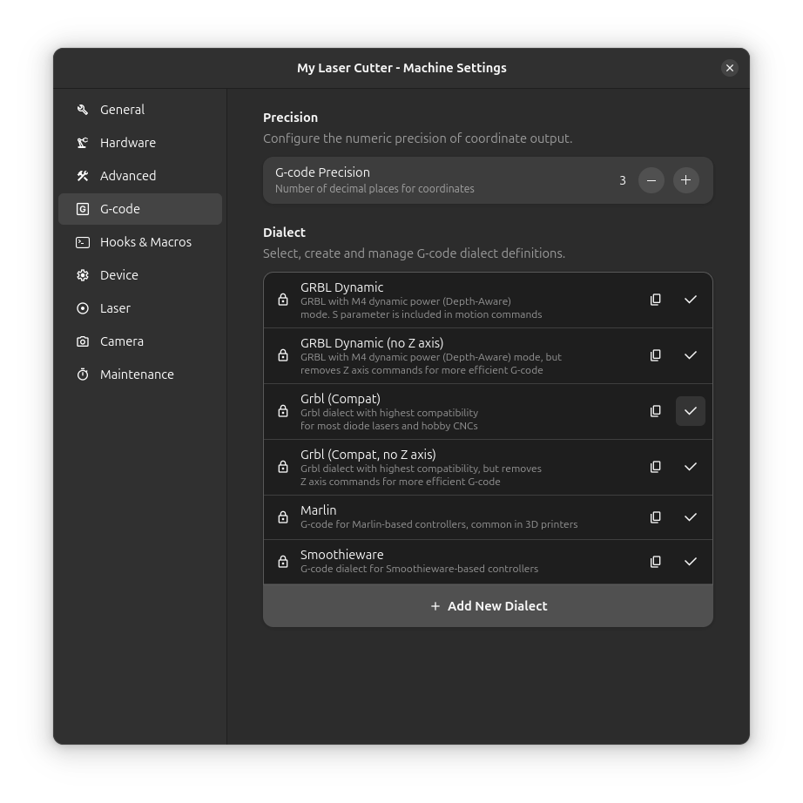
Task: Switch to the General settings section
Action: coord(122,110)
